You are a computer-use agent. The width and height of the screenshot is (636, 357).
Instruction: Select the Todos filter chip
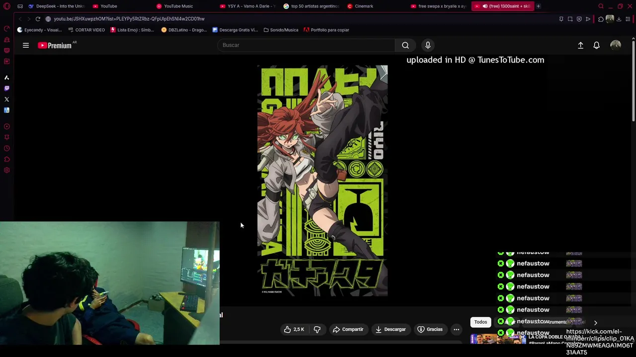480,322
